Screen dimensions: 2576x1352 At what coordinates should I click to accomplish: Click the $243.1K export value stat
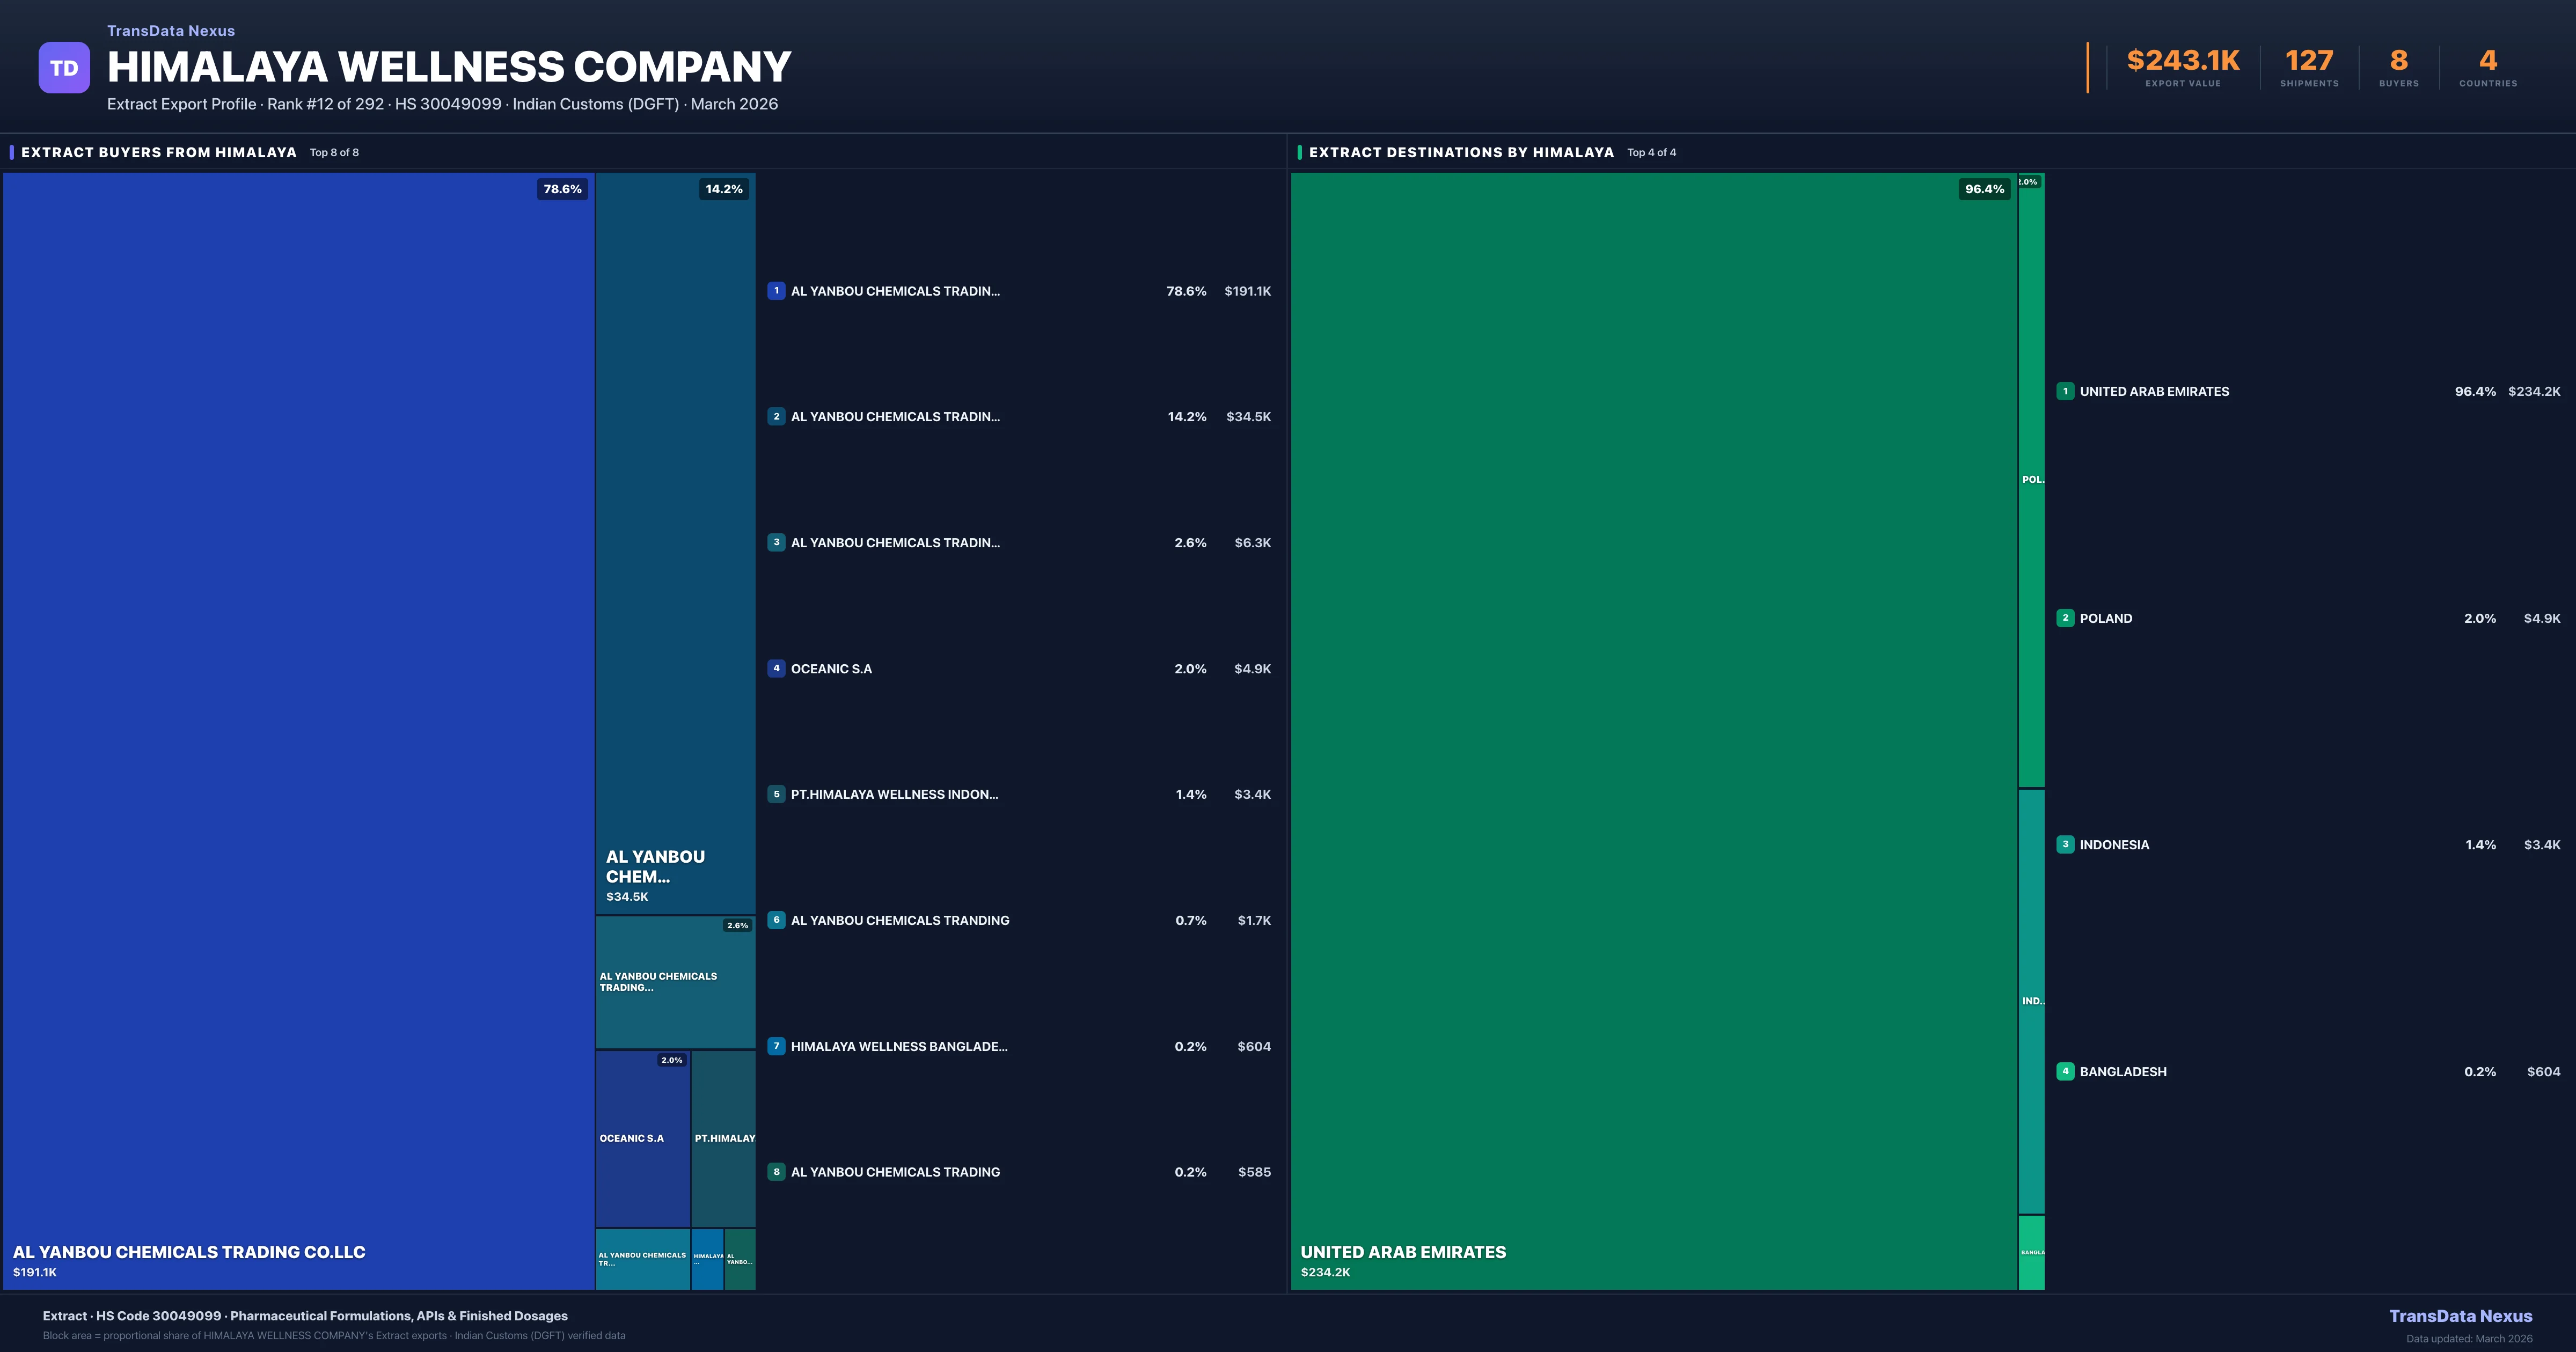pos(2181,60)
